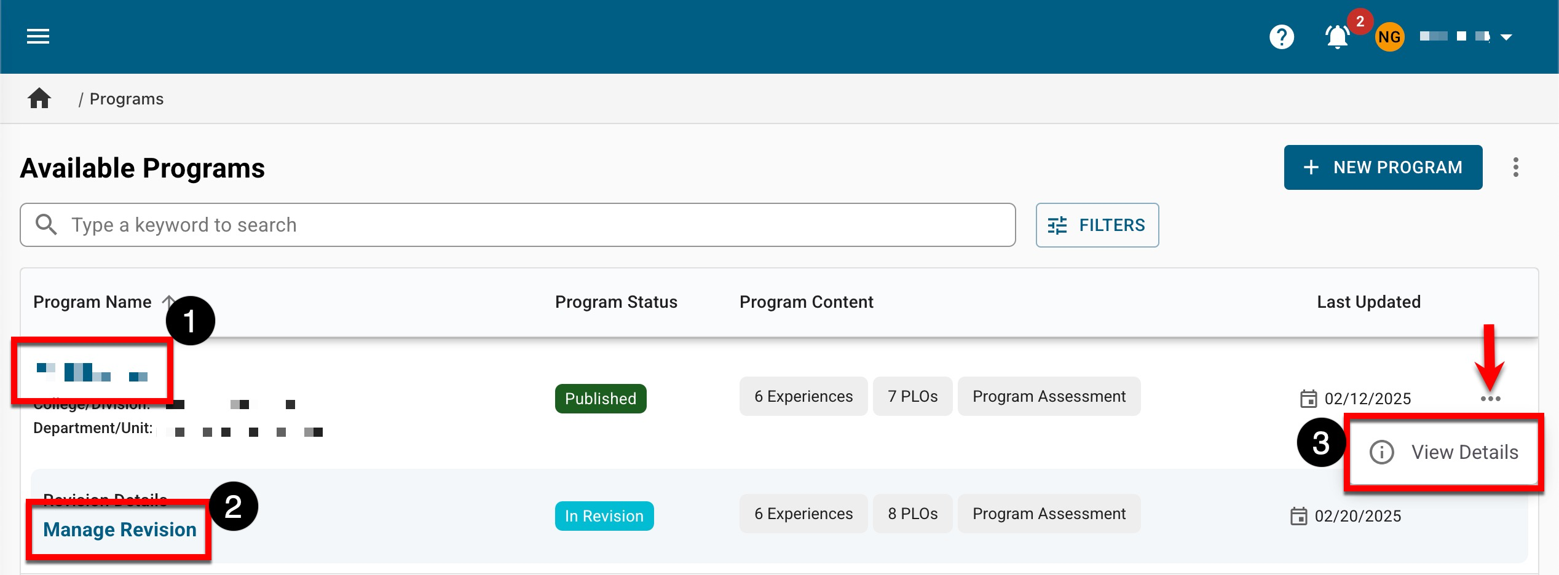Viewport: 1559px width, 575px height.
Task: Open the page-level vertical three-dot menu
Action: click(1516, 167)
